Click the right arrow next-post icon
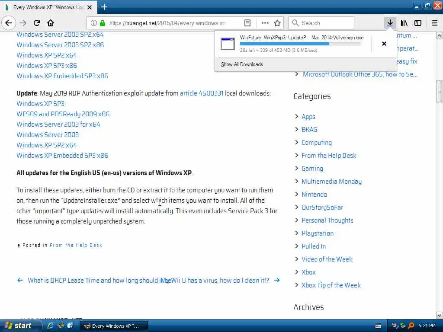Image resolution: width=443 pixels, height=332 pixels. coord(277,280)
